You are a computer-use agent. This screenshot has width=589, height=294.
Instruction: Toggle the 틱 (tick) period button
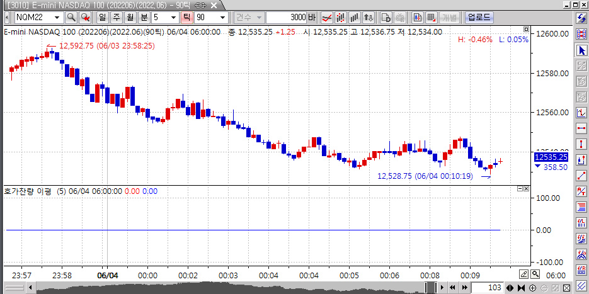pyautogui.click(x=186, y=17)
